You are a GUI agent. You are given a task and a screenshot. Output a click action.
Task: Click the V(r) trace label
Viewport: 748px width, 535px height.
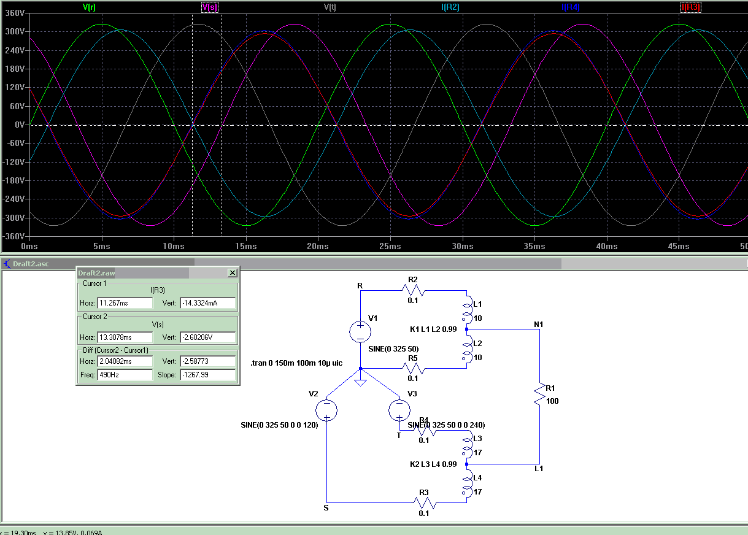pyautogui.click(x=88, y=7)
